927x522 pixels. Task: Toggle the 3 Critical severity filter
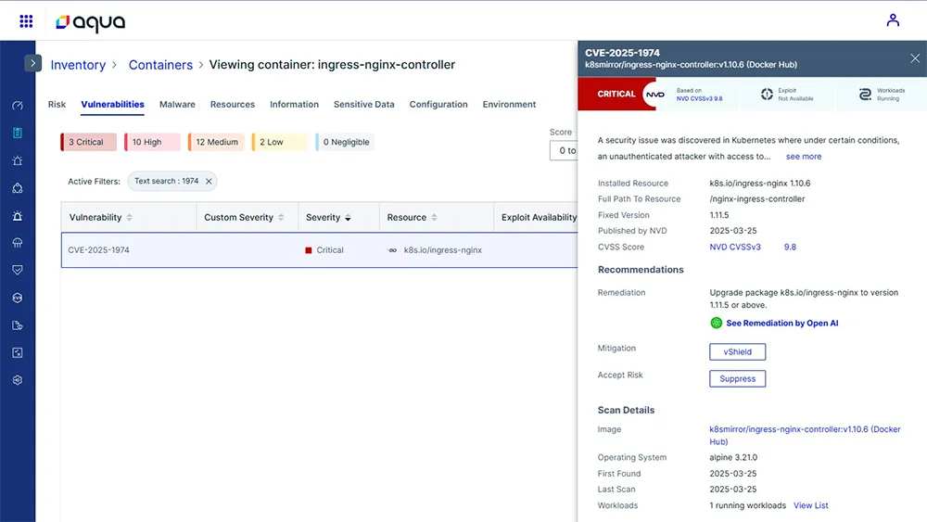click(x=88, y=142)
